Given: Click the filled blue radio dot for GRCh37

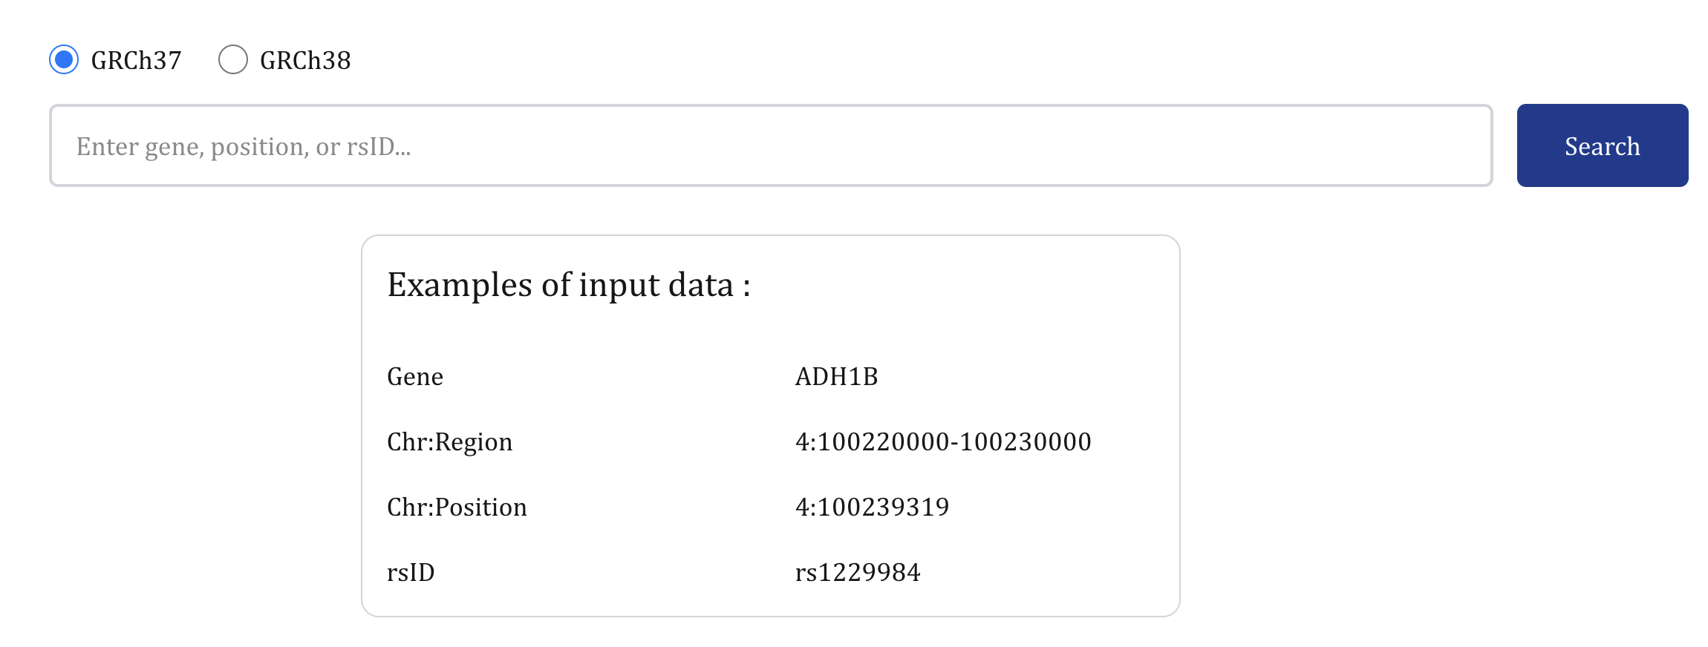Looking at the screenshot, I should point(64,59).
